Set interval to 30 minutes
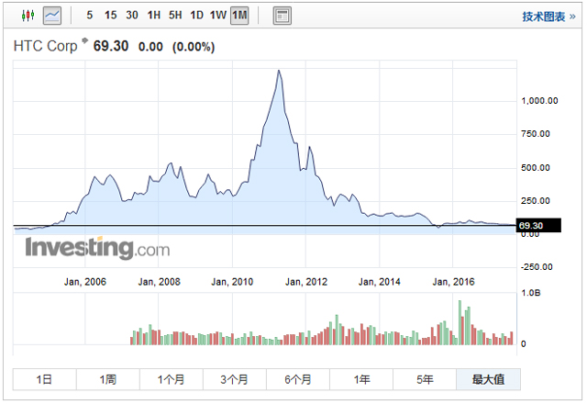The image size is (587, 404). (x=132, y=16)
